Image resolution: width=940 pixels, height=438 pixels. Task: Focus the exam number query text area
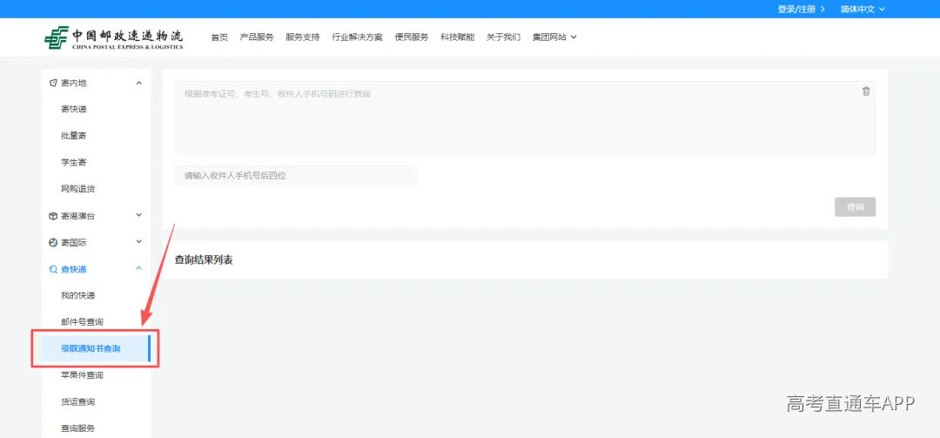[x=525, y=118]
